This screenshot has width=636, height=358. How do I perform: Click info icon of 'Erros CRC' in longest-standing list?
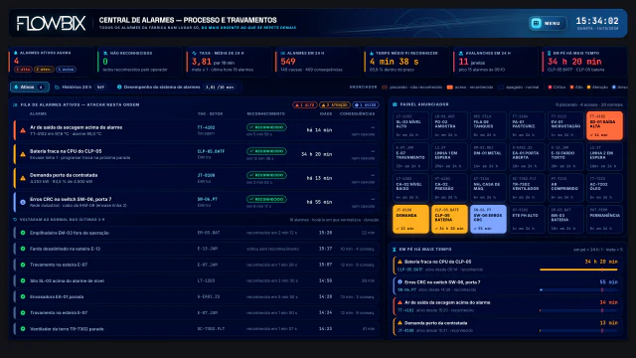coord(399,282)
